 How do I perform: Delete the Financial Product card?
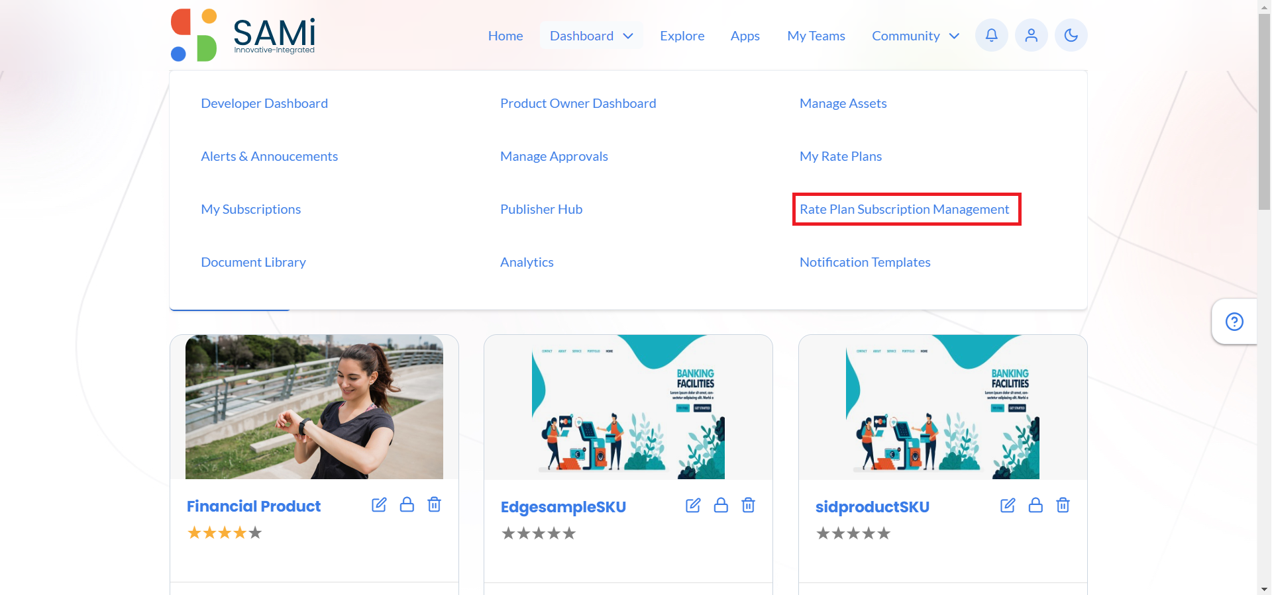pos(435,504)
